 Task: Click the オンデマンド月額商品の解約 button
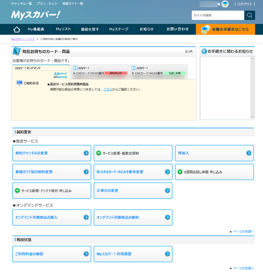coord(133,217)
